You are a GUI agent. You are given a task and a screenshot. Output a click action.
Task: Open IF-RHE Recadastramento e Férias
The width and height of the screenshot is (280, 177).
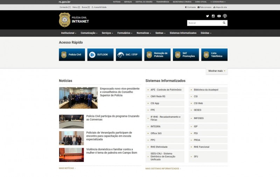click(165, 118)
